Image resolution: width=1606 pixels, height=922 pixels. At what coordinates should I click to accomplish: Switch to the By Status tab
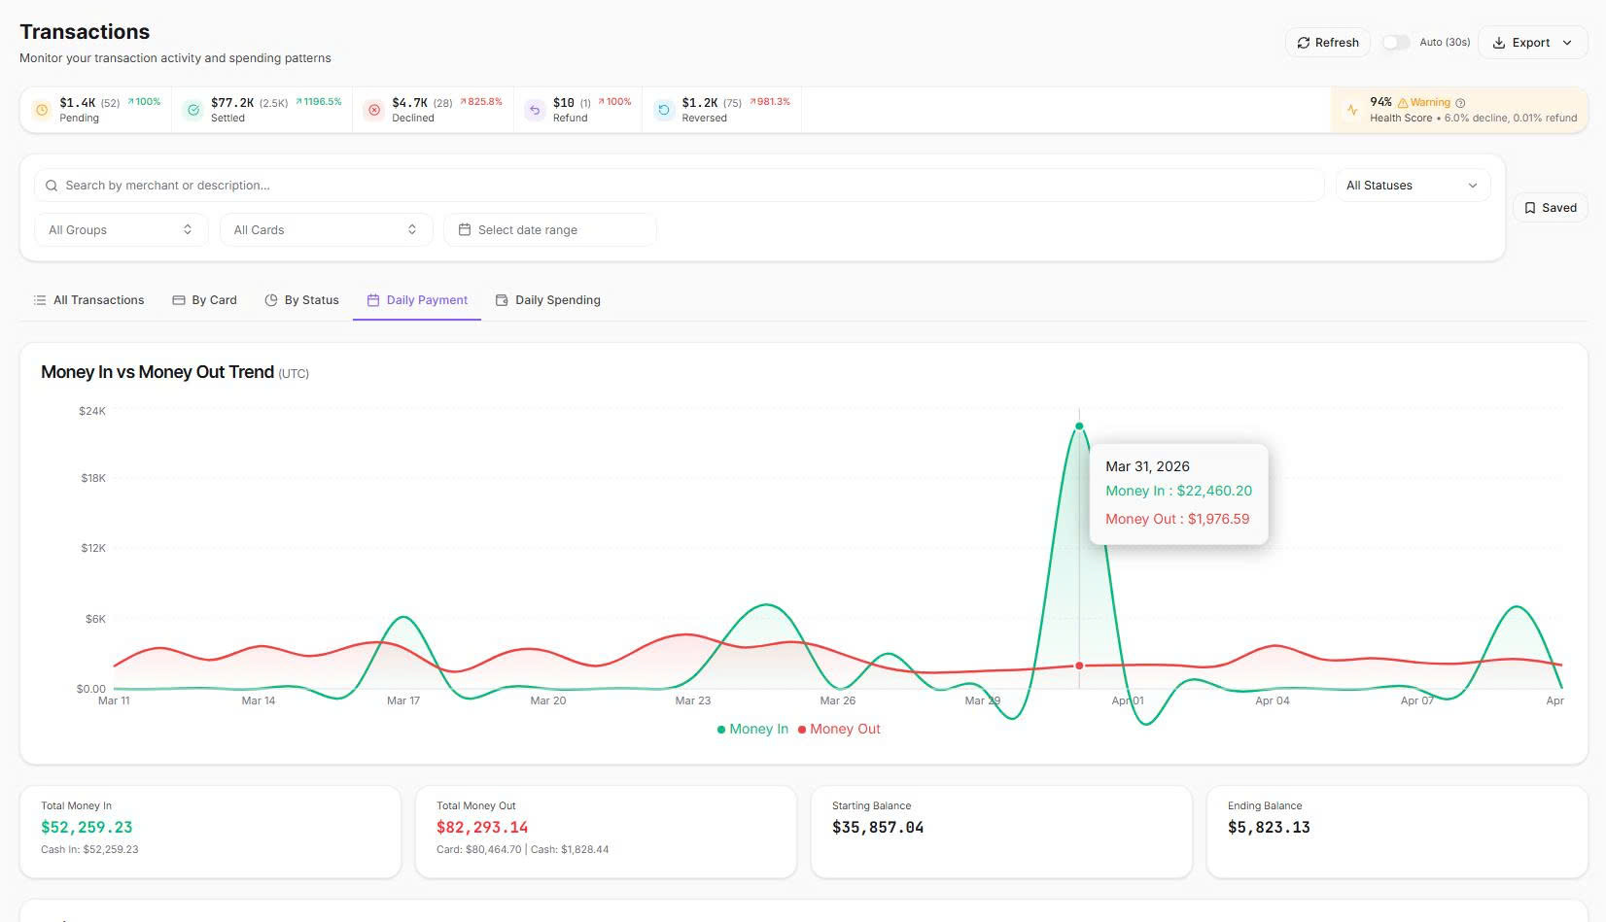point(301,300)
